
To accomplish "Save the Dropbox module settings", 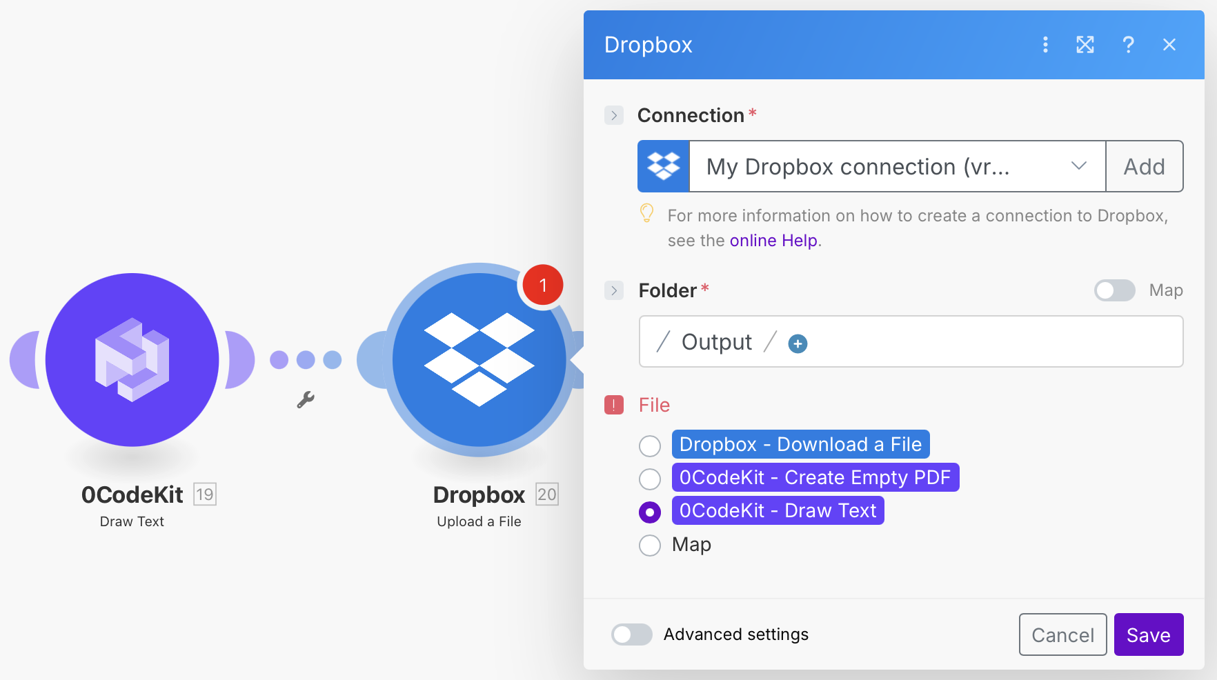I will tap(1149, 634).
